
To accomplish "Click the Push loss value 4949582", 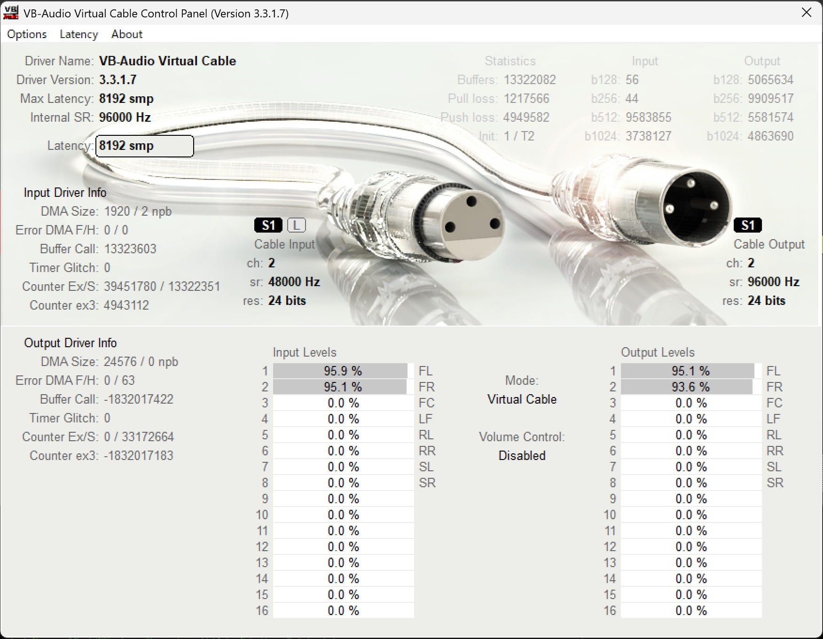I will pyautogui.click(x=527, y=117).
